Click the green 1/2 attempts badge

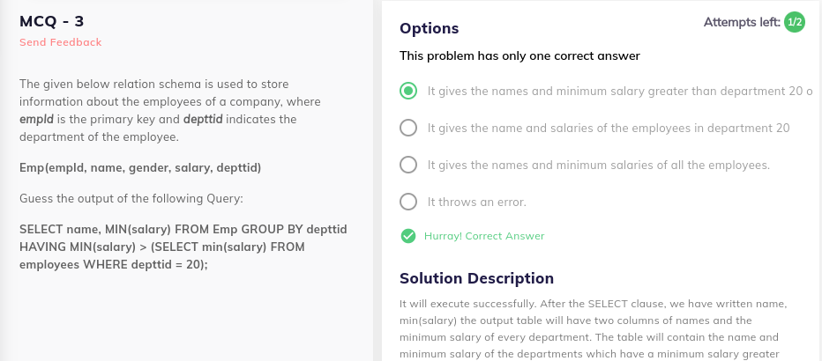[794, 22]
